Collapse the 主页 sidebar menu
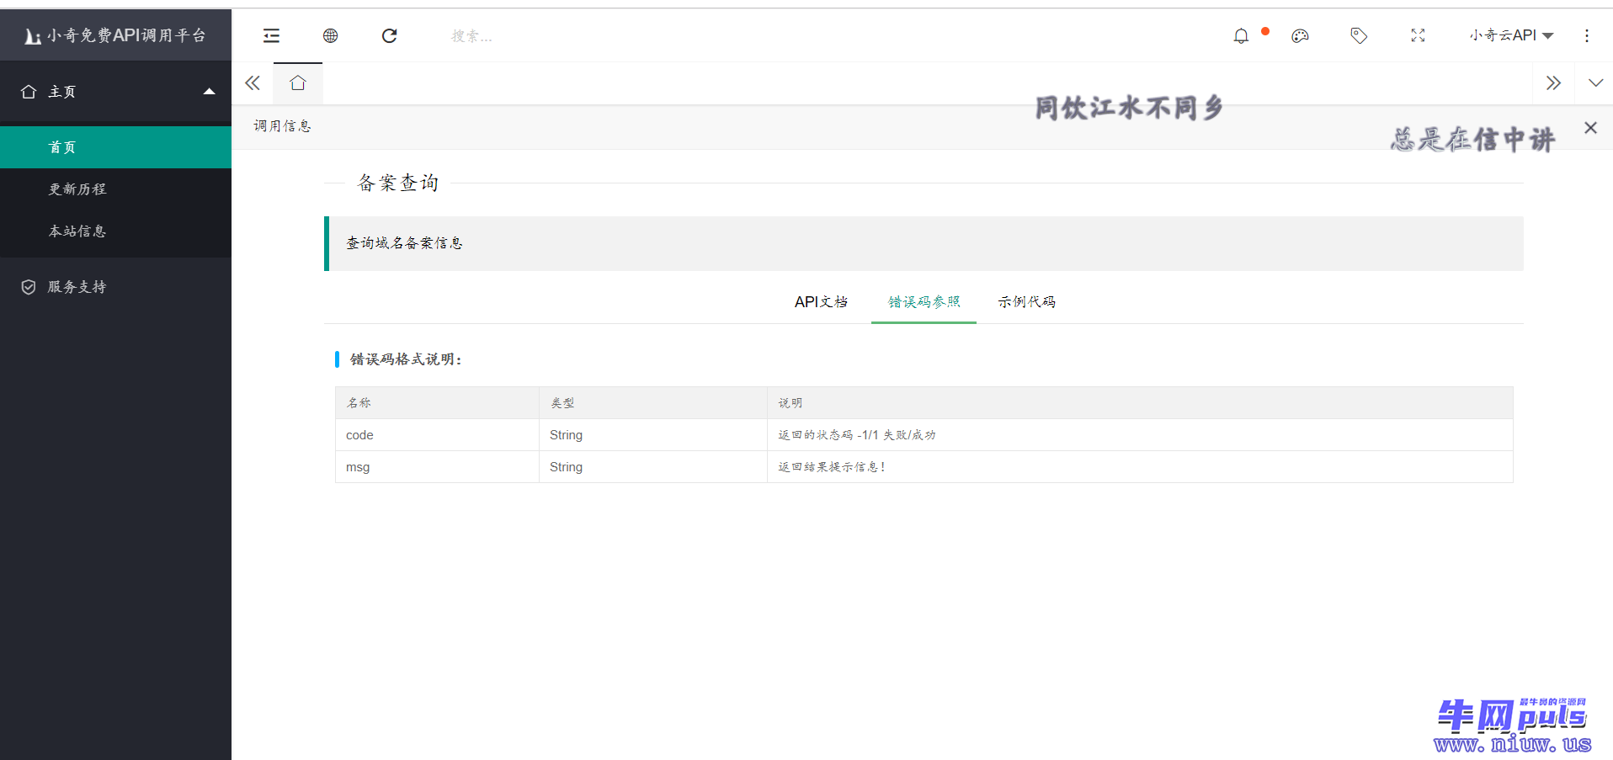Viewport: 1613px width, 760px height. (x=115, y=92)
